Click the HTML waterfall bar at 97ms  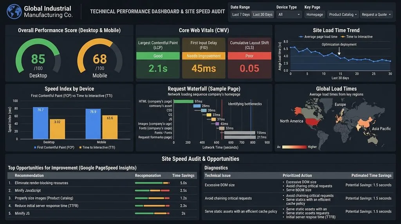[183, 101]
